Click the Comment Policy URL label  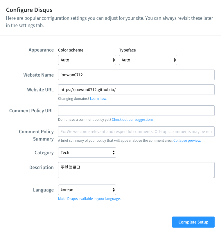[x=31, y=111]
